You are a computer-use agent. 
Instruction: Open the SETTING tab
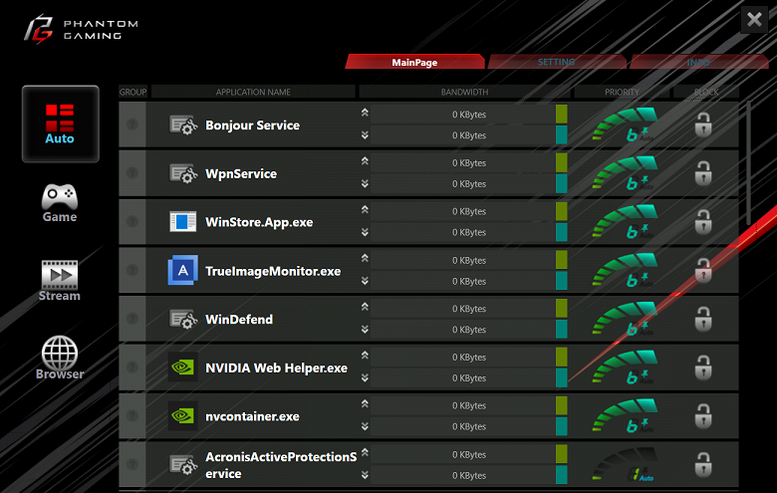tap(557, 62)
